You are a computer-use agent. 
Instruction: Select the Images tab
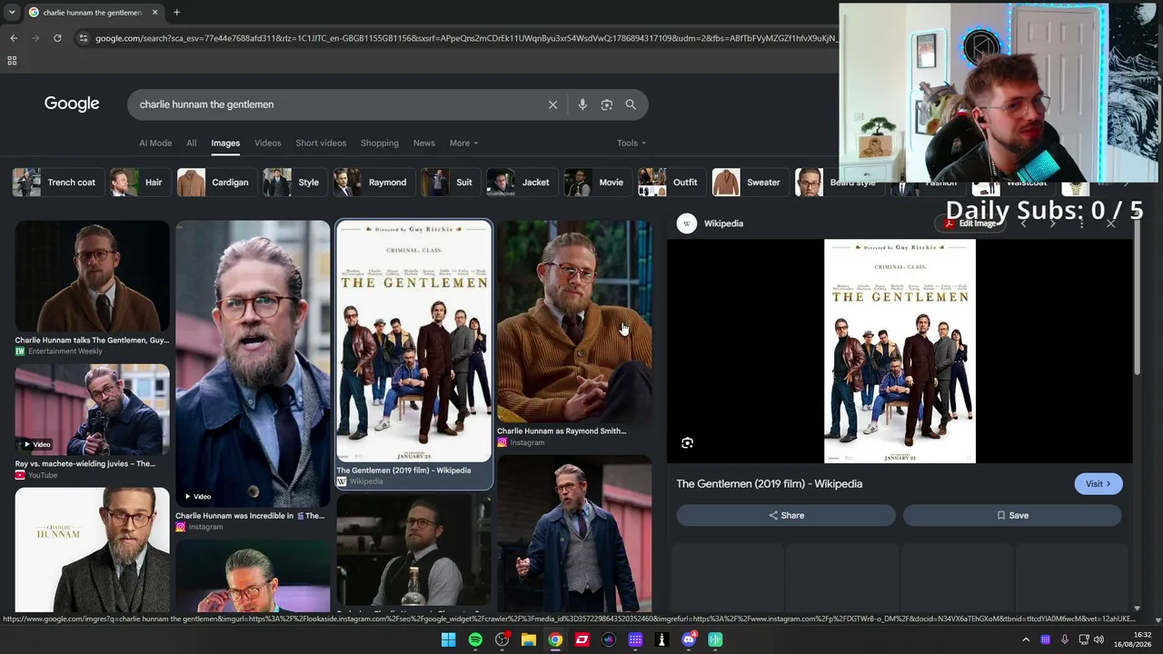[225, 143]
